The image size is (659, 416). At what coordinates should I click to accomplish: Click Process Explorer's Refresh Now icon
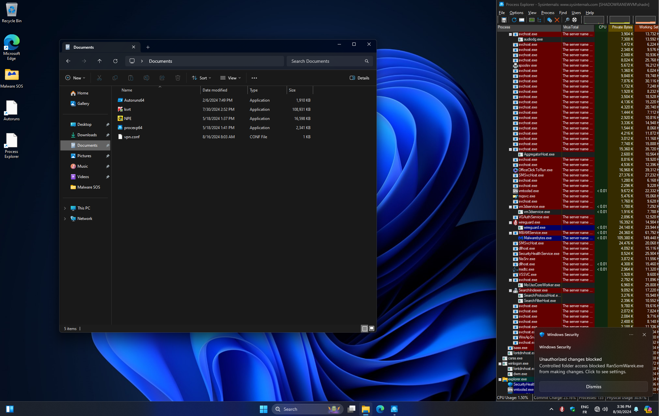click(x=514, y=20)
